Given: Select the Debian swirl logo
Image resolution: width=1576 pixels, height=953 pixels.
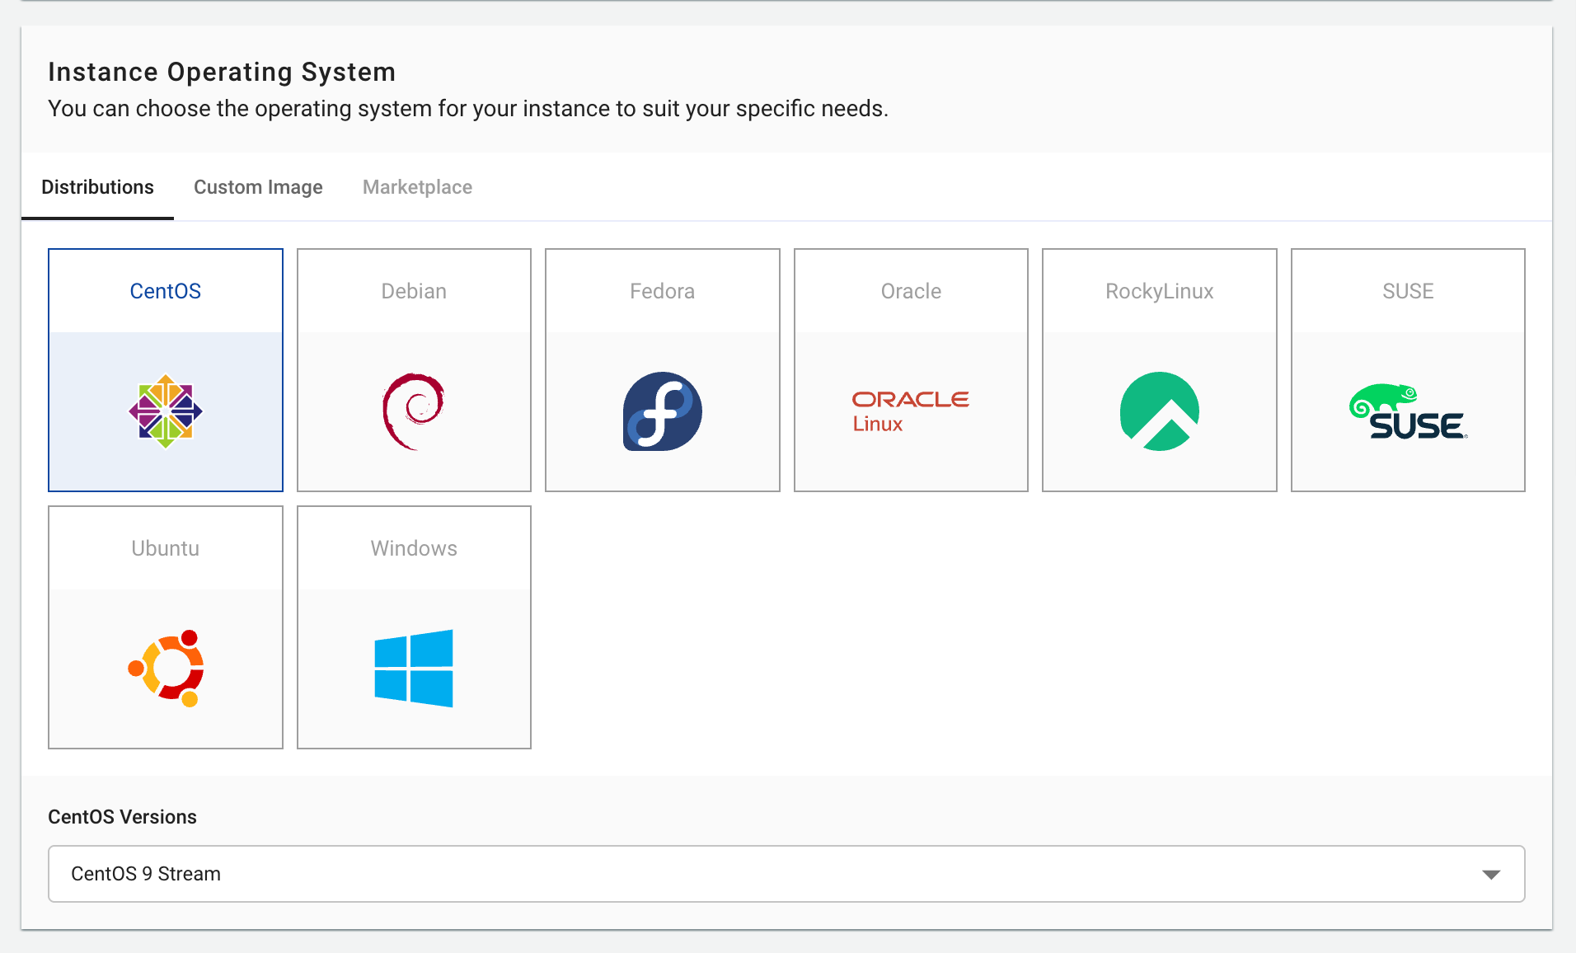Looking at the screenshot, I should click(x=414, y=411).
